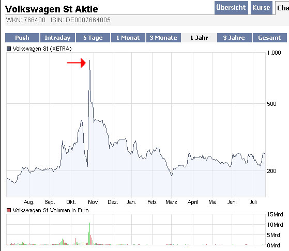Switch chart to 5 Tage
289x251 pixels.
pyautogui.click(x=93, y=38)
